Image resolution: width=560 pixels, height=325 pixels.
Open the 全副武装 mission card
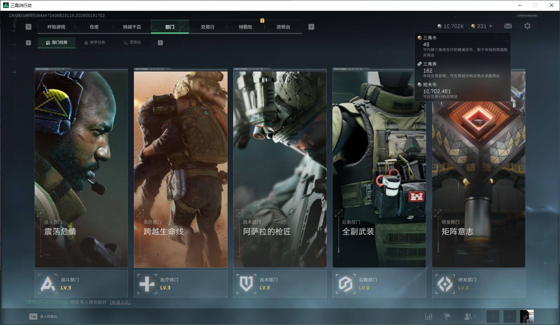[379, 168]
